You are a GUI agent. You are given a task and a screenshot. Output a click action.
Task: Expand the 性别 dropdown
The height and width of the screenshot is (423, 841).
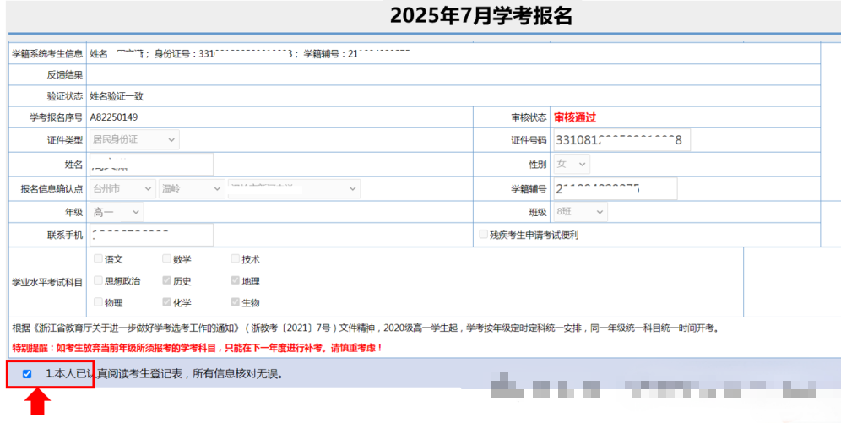pos(571,164)
